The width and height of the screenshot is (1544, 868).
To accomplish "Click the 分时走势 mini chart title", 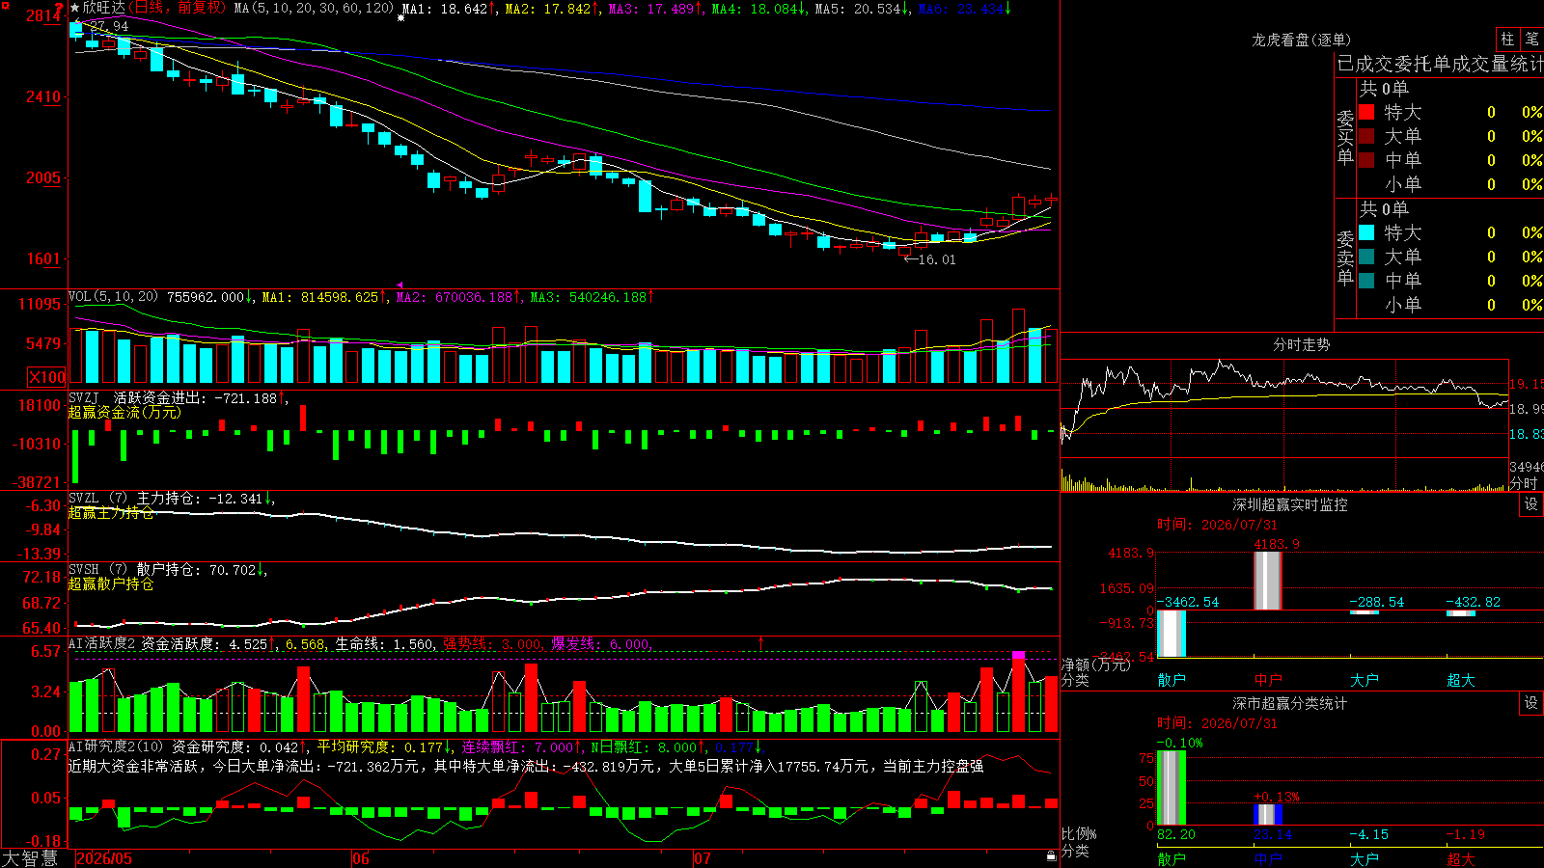I will [x=1301, y=344].
